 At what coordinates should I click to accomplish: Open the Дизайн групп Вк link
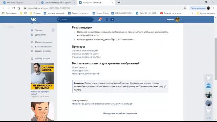pyautogui.click(x=43, y=51)
